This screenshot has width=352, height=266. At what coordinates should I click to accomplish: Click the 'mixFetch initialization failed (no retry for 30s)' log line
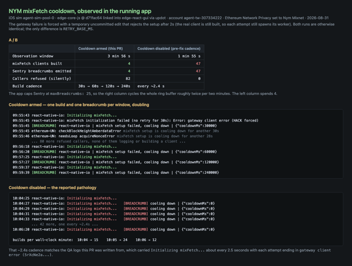[135, 121]
